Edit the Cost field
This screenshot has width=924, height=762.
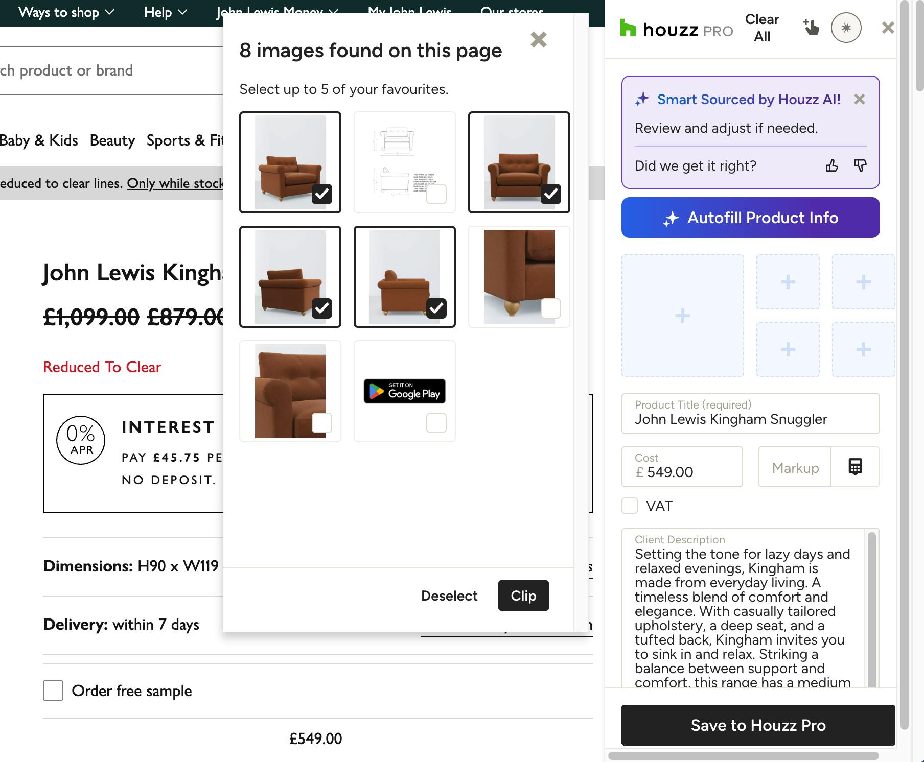pyautogui.click(x=682, y=467)
